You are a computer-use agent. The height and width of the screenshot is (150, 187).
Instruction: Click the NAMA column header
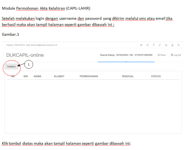click(x=37, y=76)
